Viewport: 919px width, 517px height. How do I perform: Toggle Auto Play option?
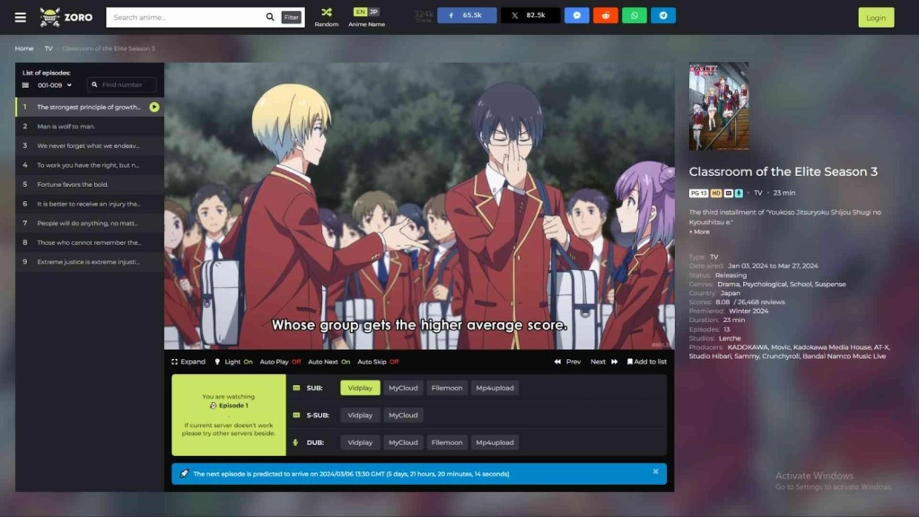tap(280, 362)
